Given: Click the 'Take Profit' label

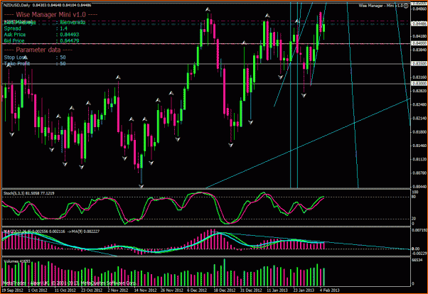Looking at the screenshot, I should (17, 63).
